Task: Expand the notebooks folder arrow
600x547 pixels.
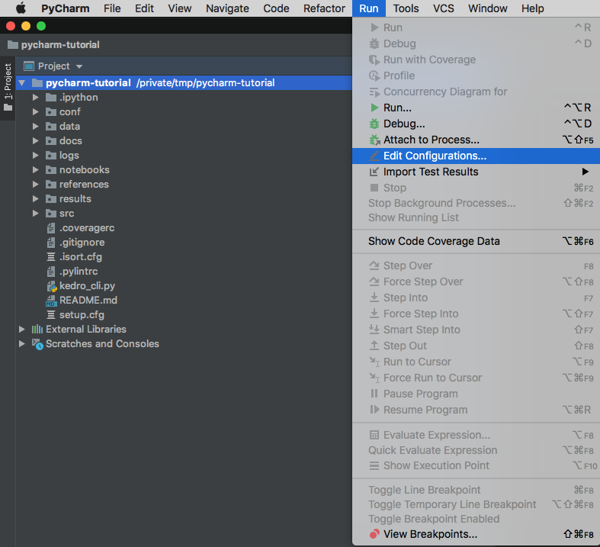Action: (x=36, y=170)
